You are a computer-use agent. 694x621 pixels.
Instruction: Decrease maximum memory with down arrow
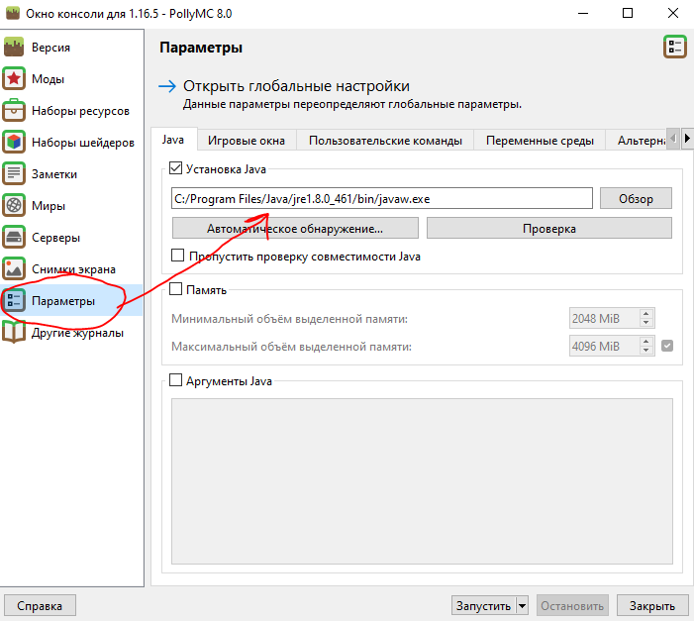(646, 351)
